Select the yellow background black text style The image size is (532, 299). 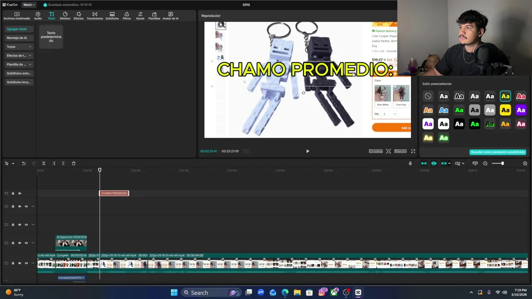pos(505,110)
